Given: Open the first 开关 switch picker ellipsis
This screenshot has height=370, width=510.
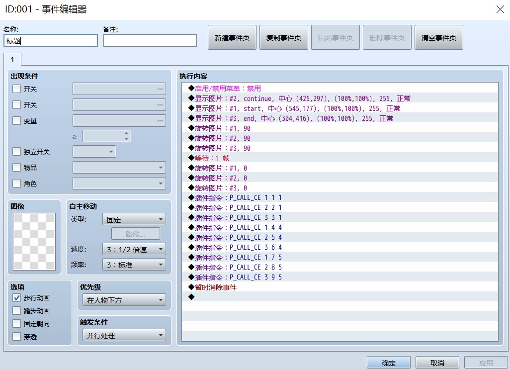Looking at the screenshot, I should tap(160, 89).
